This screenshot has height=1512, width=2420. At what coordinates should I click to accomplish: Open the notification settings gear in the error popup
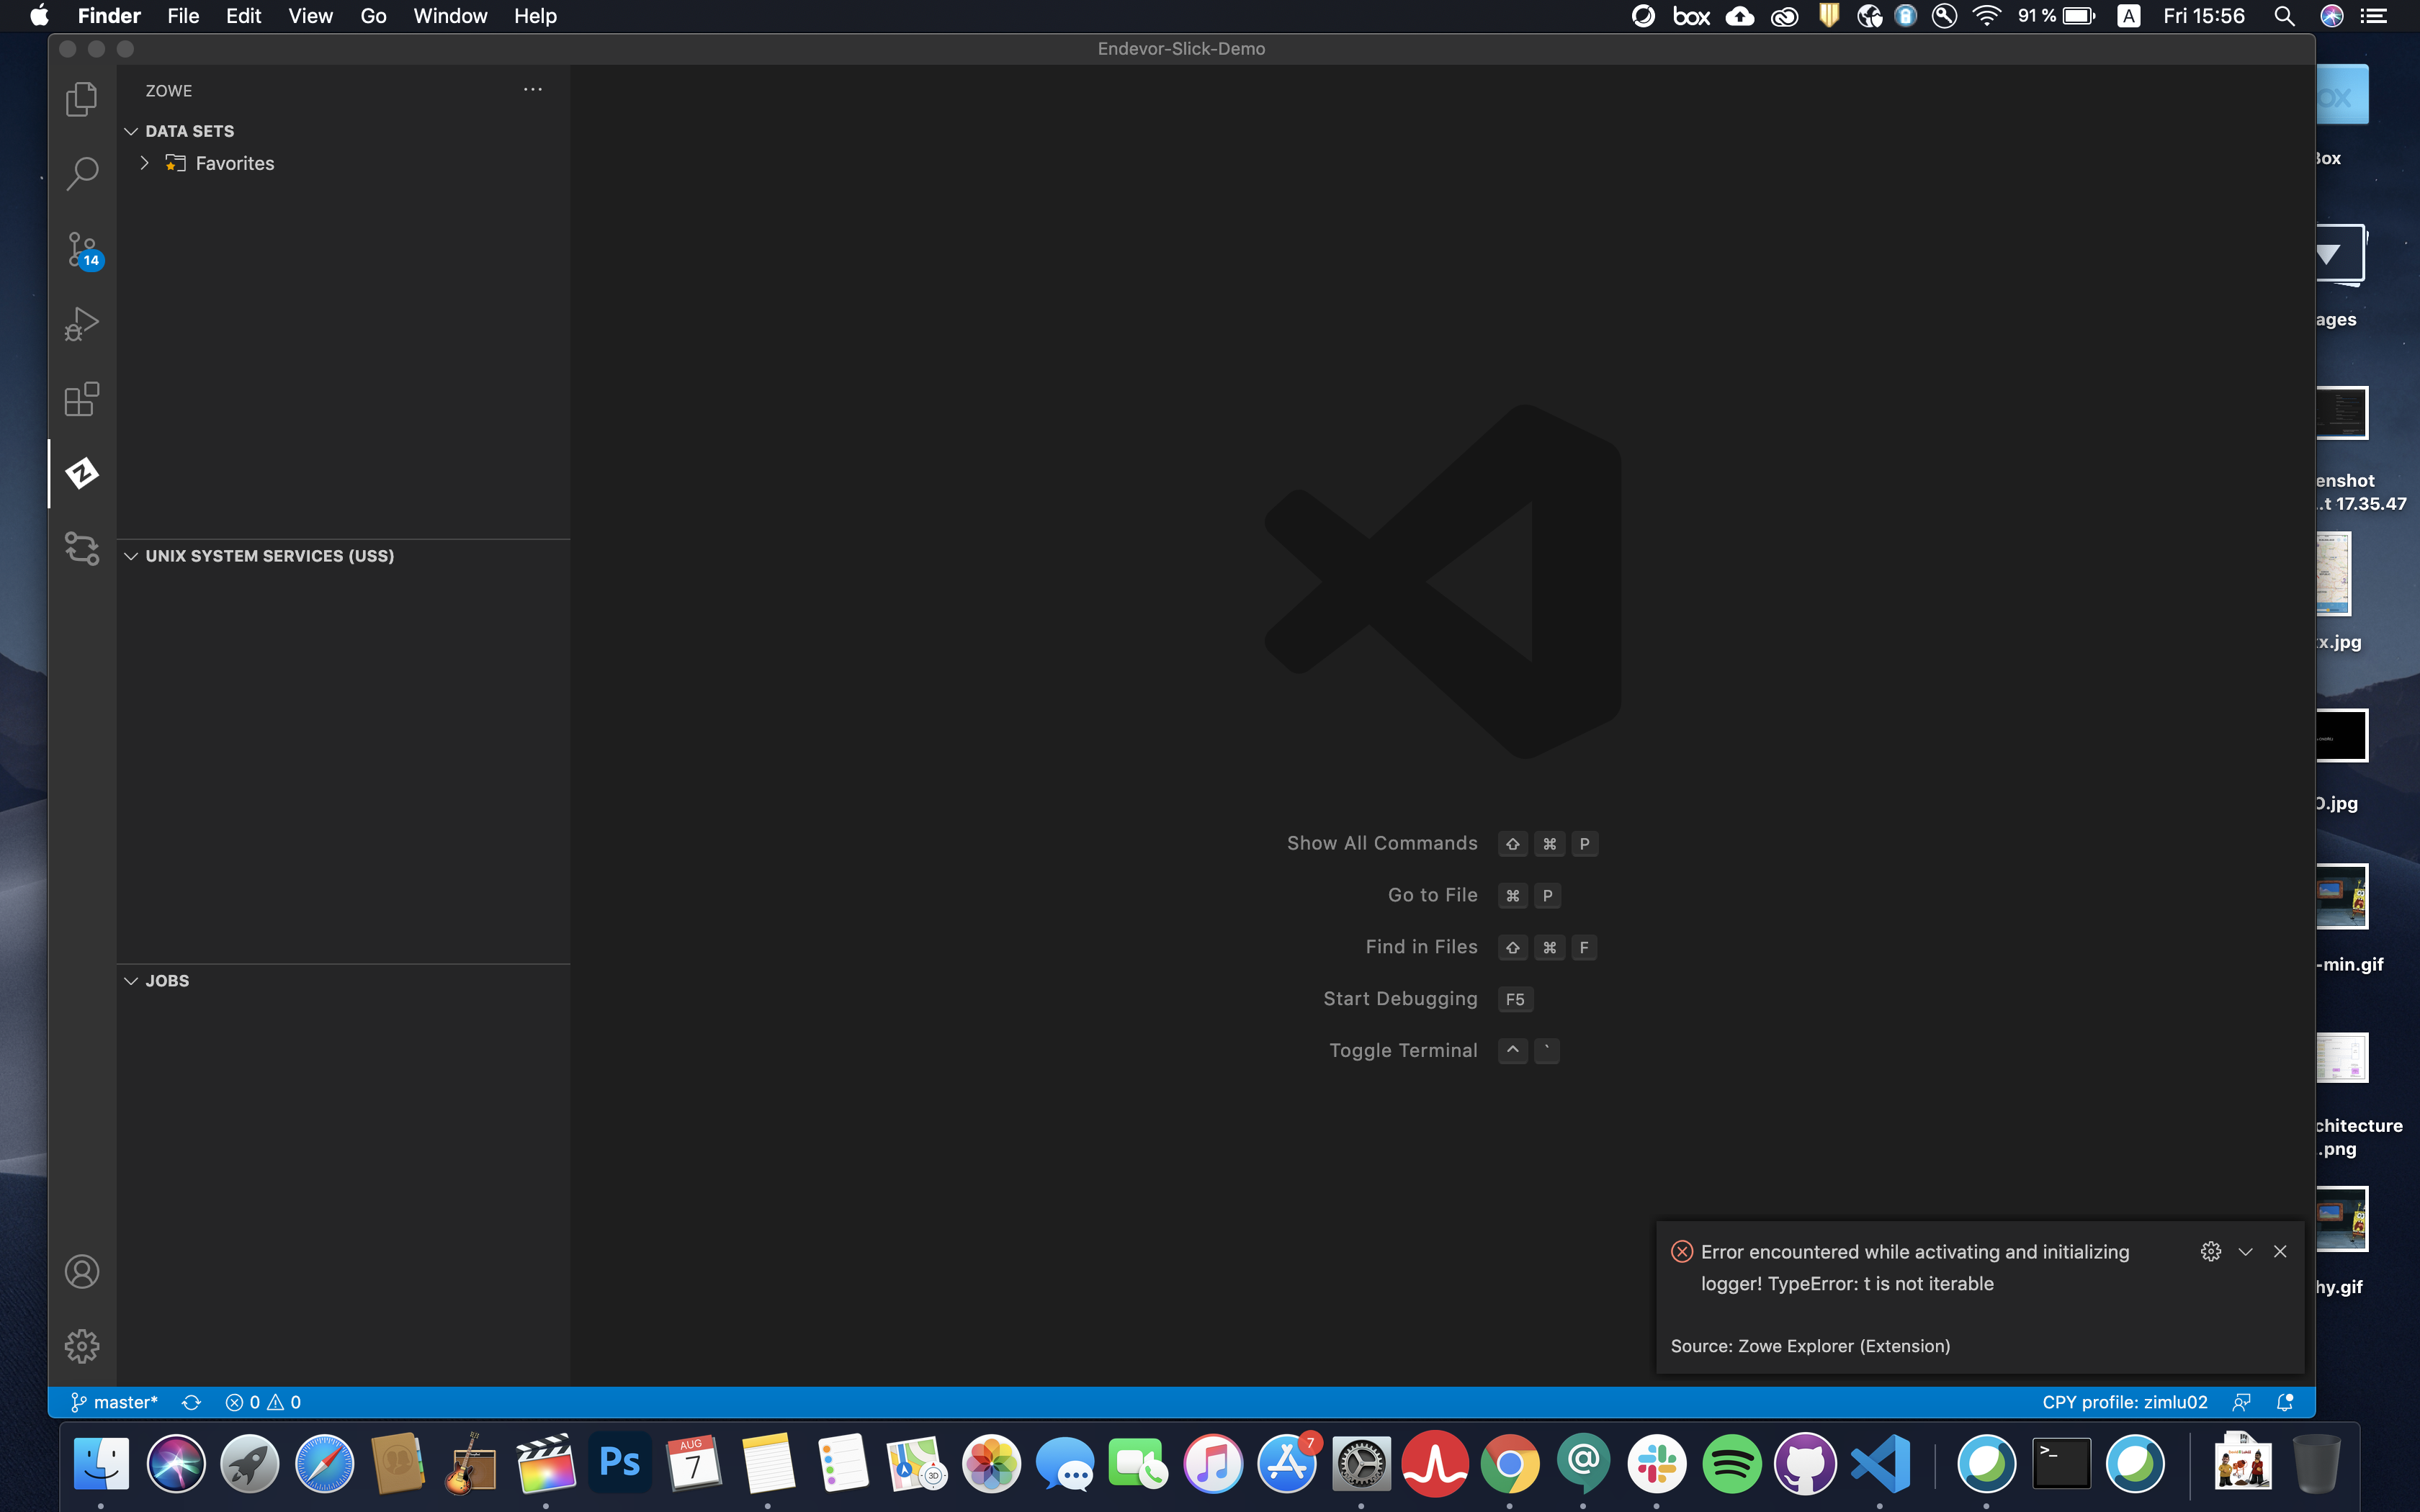click(x=2211, y=1251)
